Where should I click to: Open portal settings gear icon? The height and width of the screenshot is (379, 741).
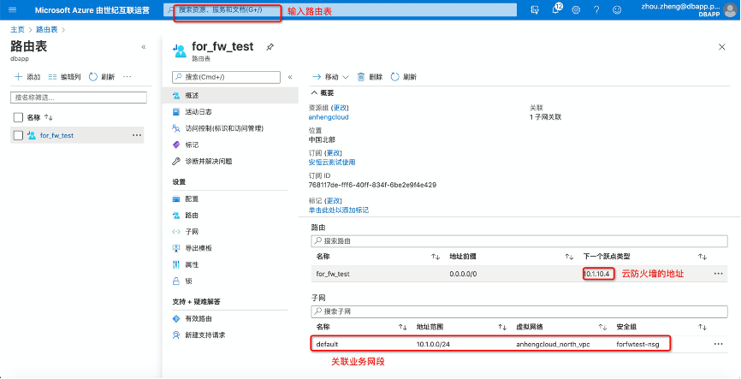576,9
